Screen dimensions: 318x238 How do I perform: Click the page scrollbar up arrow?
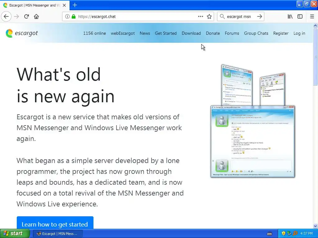(315, 25)
